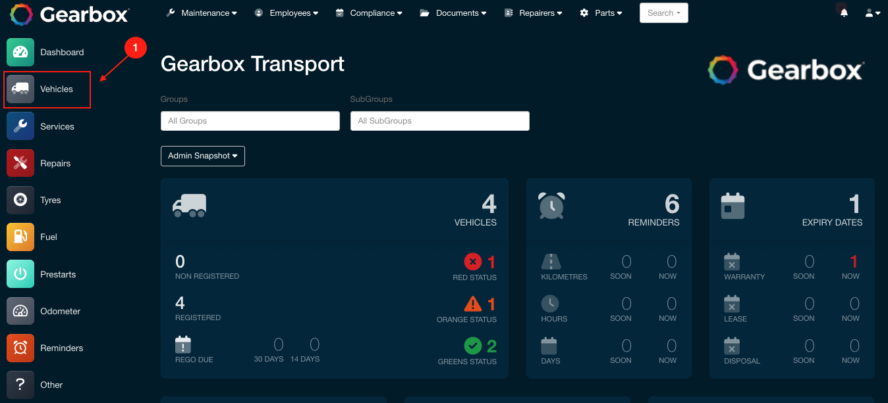
Task: Go to Prestarts in the sidebar
Action: click(x=58, y=274)
